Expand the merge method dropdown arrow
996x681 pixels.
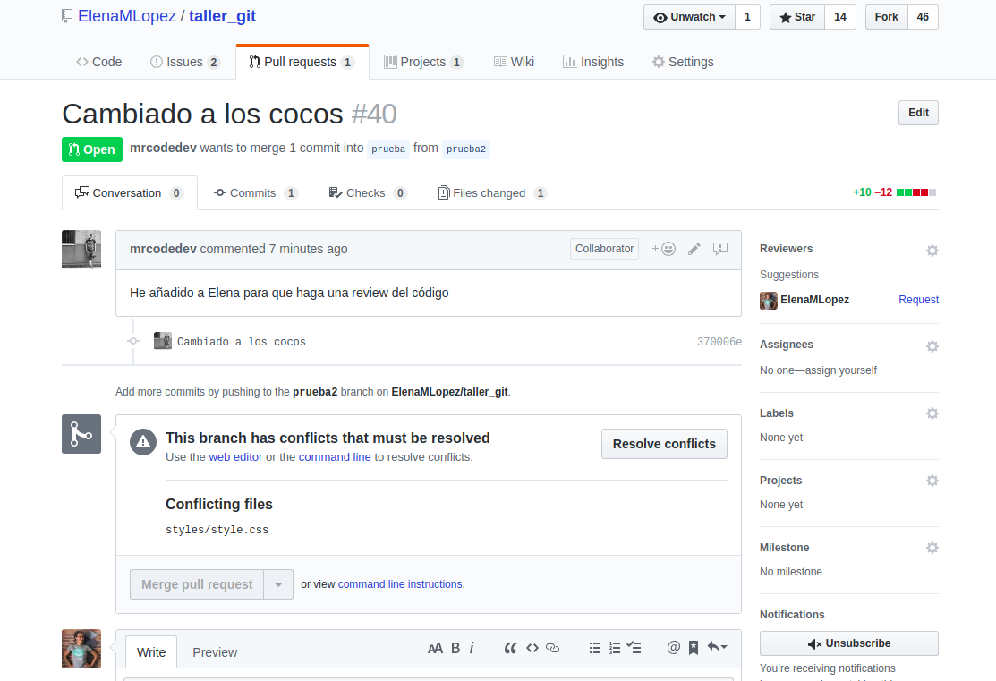278,584
